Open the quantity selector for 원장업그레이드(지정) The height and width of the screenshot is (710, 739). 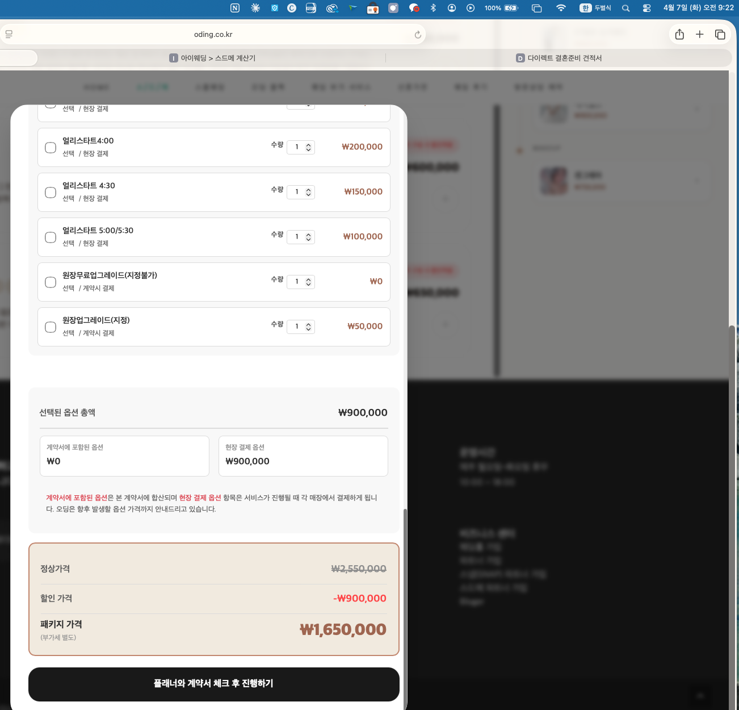click(x=301, y=327)
